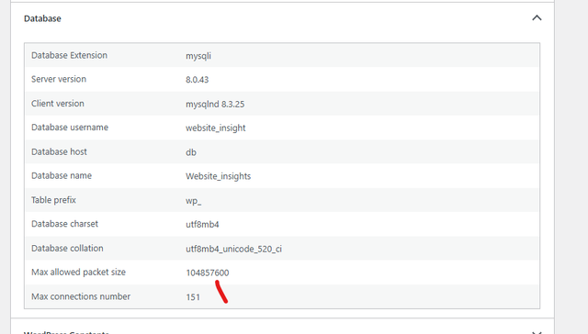Expand the WordPress Constants section chevron
The width and height of the screenshot is (588, 334).
pyautogui.click(x=537, y=332)
